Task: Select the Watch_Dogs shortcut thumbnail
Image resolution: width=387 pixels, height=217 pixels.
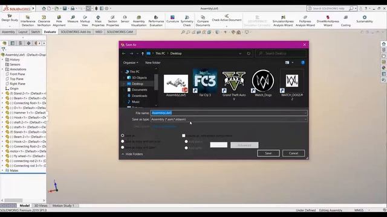Action: pyautogui.click(x=263, y=83)
